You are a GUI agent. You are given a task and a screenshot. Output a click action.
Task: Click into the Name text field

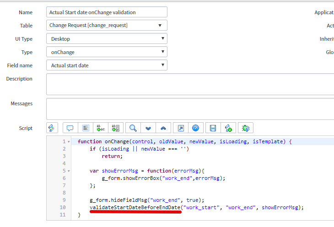coord(107,12)
